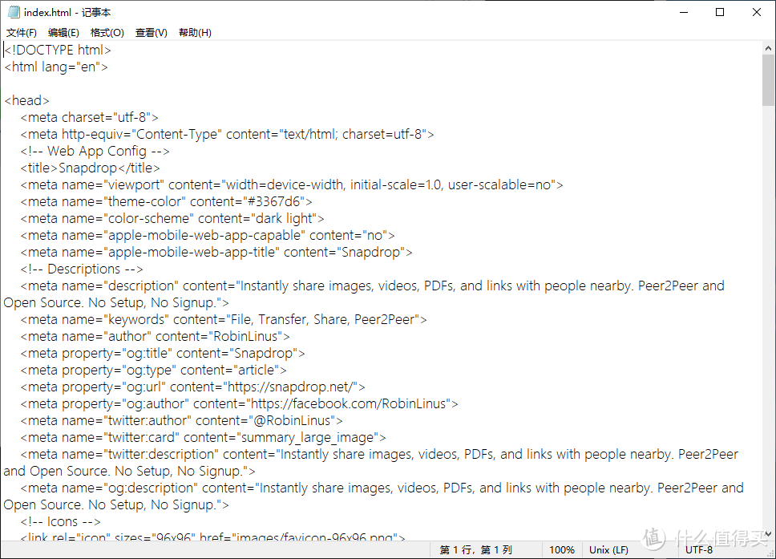Screen dimensions: 776x559
Task: Click the twitter:card summary_large_image line
Action: [x=203, y=437]
